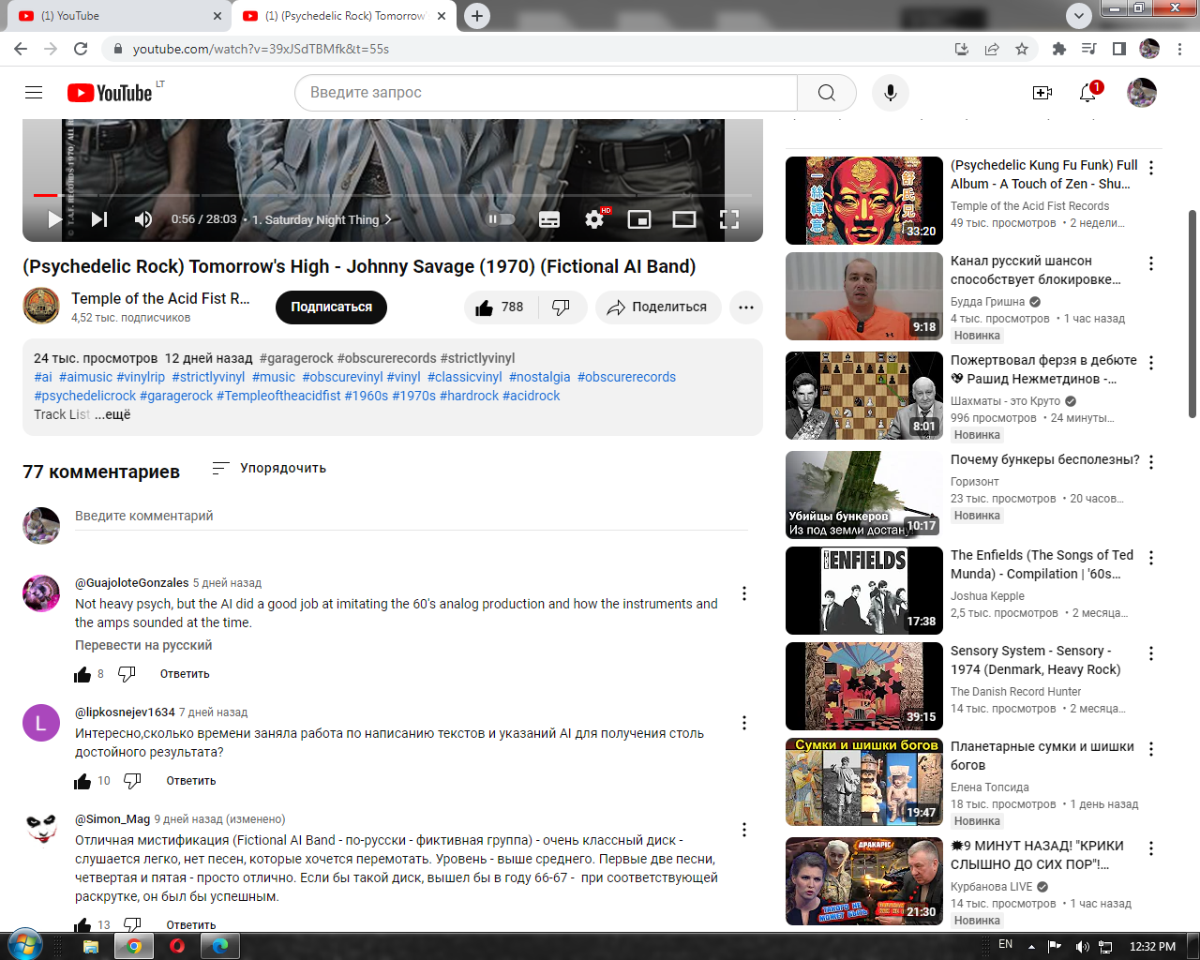
Task: Open Opera from the taskbar
Action: click(x=177, y=946)
